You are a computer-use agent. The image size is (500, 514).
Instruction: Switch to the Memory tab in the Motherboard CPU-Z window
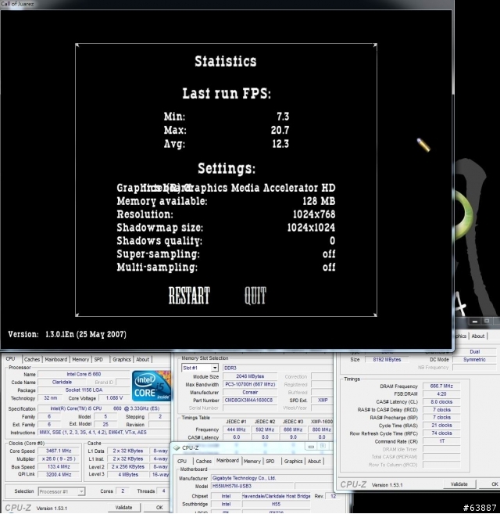(x=252, y=462)
